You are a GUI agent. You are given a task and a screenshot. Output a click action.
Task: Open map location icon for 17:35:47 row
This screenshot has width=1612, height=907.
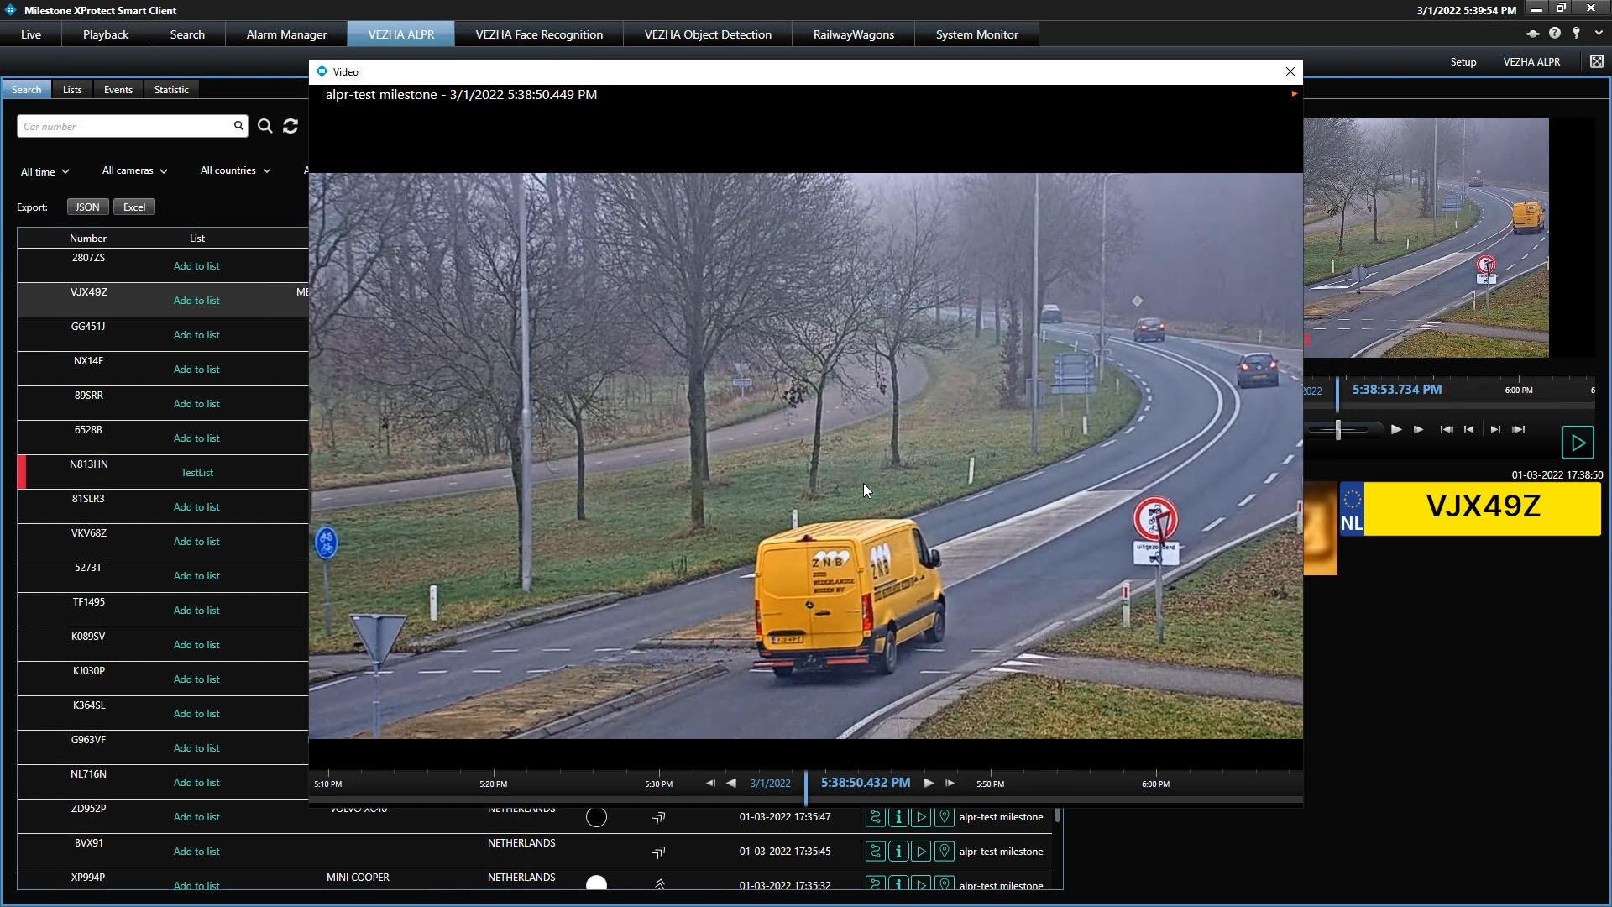point(945,816)
